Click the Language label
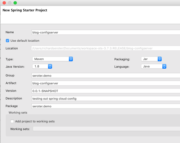The image size is (180, 143). click(122, 67)
